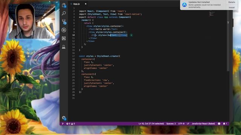Click the webcam video thumbnail

tap(32, 21)
